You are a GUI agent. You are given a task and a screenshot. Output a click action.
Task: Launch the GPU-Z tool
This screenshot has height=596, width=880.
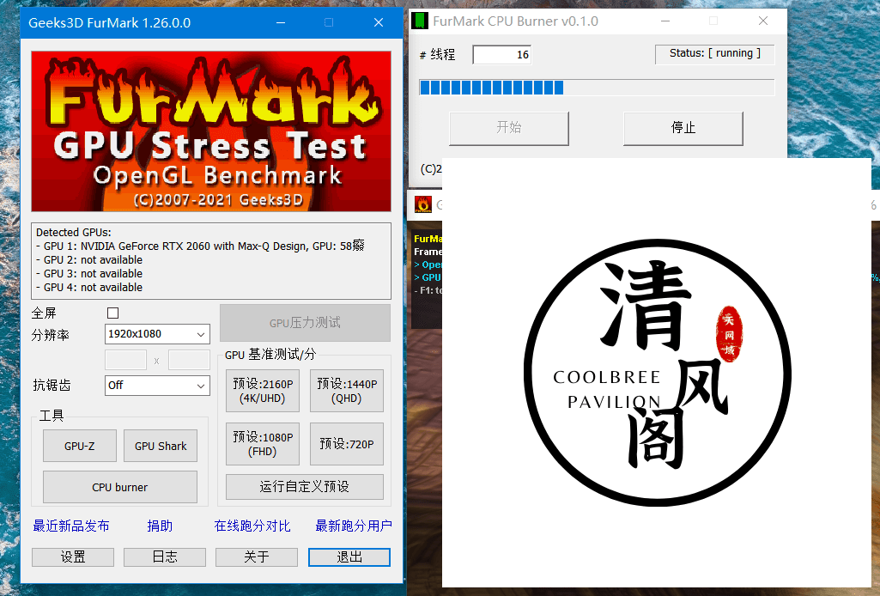click(80, 447)
